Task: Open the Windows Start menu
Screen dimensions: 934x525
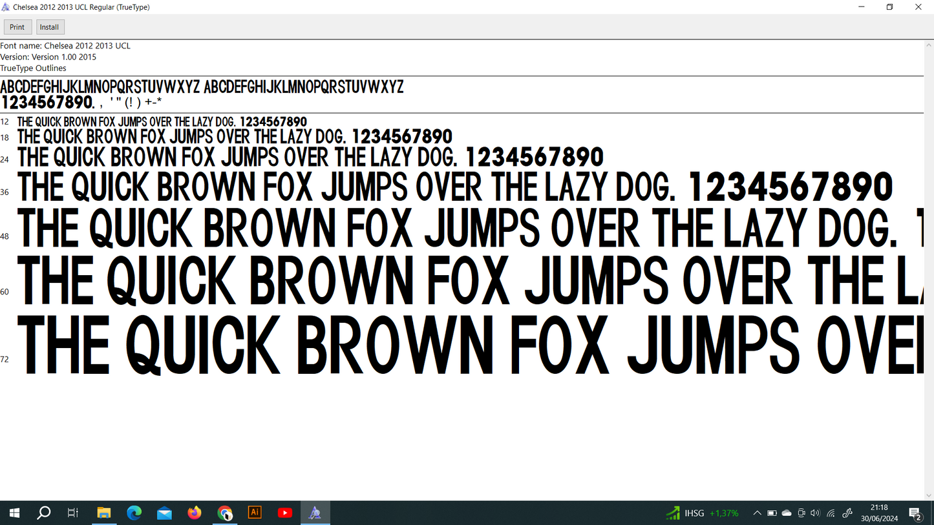Action: pyautogui.click(x=14, y=513)
